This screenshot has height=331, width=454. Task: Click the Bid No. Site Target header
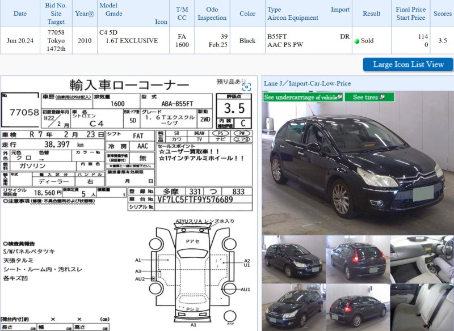(56, 14)
